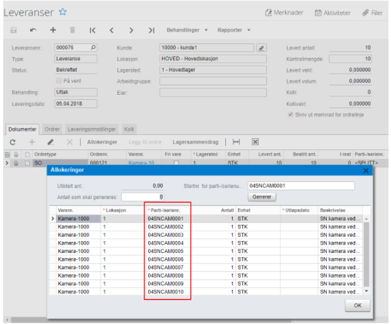Click the note icon in SO row
The image size is (391, 324).
click(28, 163)
